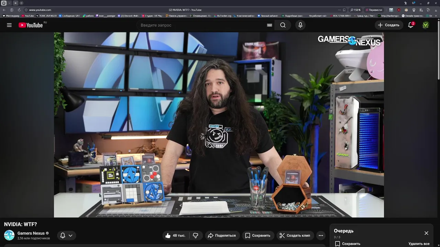This screenshot has width=440, height=247.
Task: Click the video player to pause
Action: (219, 125)
